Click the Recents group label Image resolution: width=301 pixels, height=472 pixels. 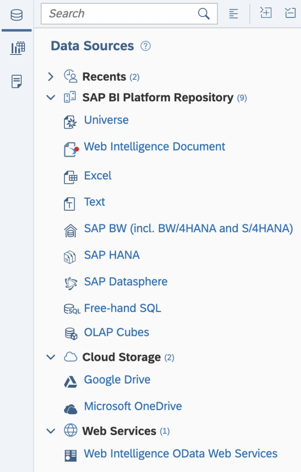click(104, 77)
